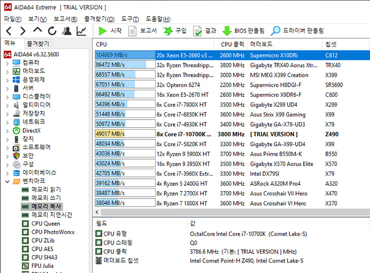Open the 보고서 report toolbar button
The height and width of the screenshot is (273, 370).
tap(142, 31)
